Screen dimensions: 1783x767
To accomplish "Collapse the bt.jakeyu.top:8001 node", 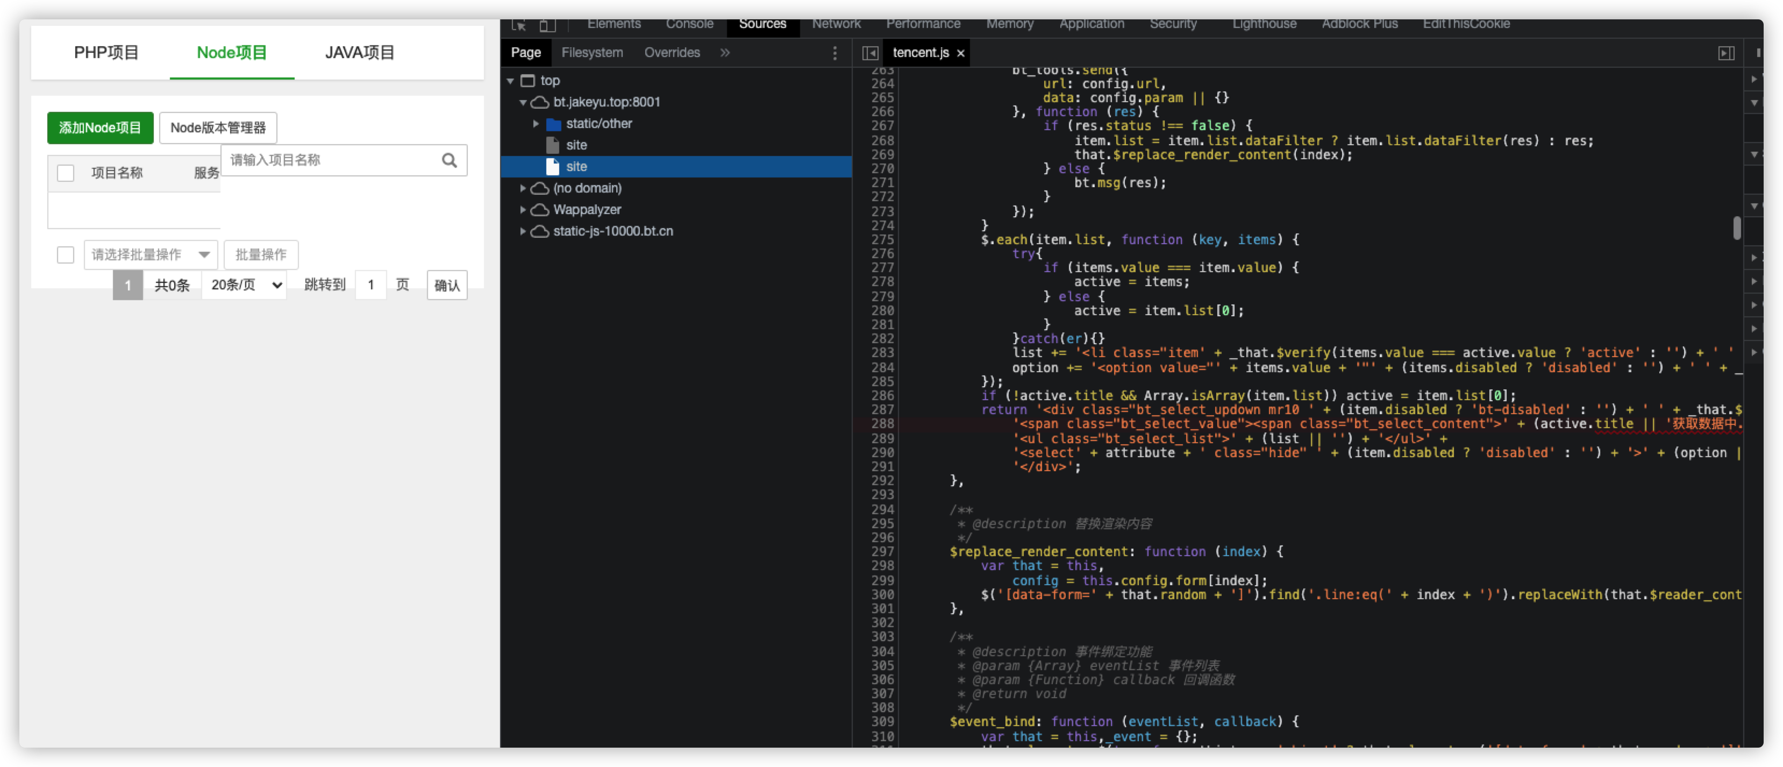I will 523,102.
